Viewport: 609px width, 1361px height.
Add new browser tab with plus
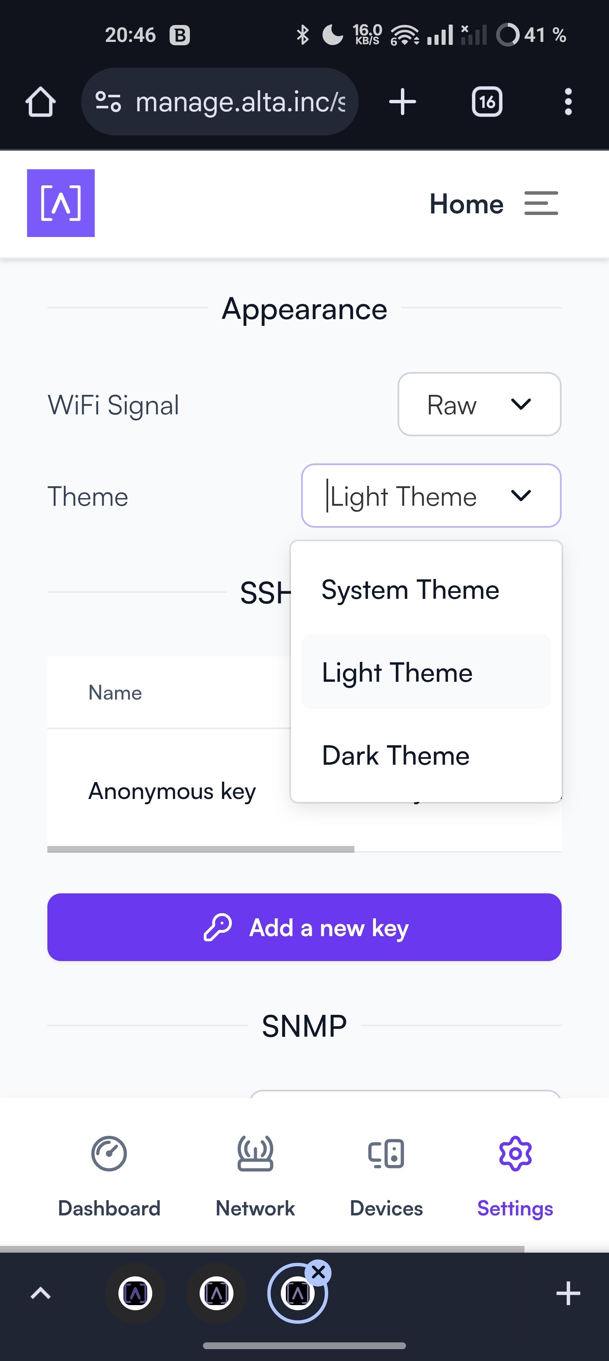point(403,102)
